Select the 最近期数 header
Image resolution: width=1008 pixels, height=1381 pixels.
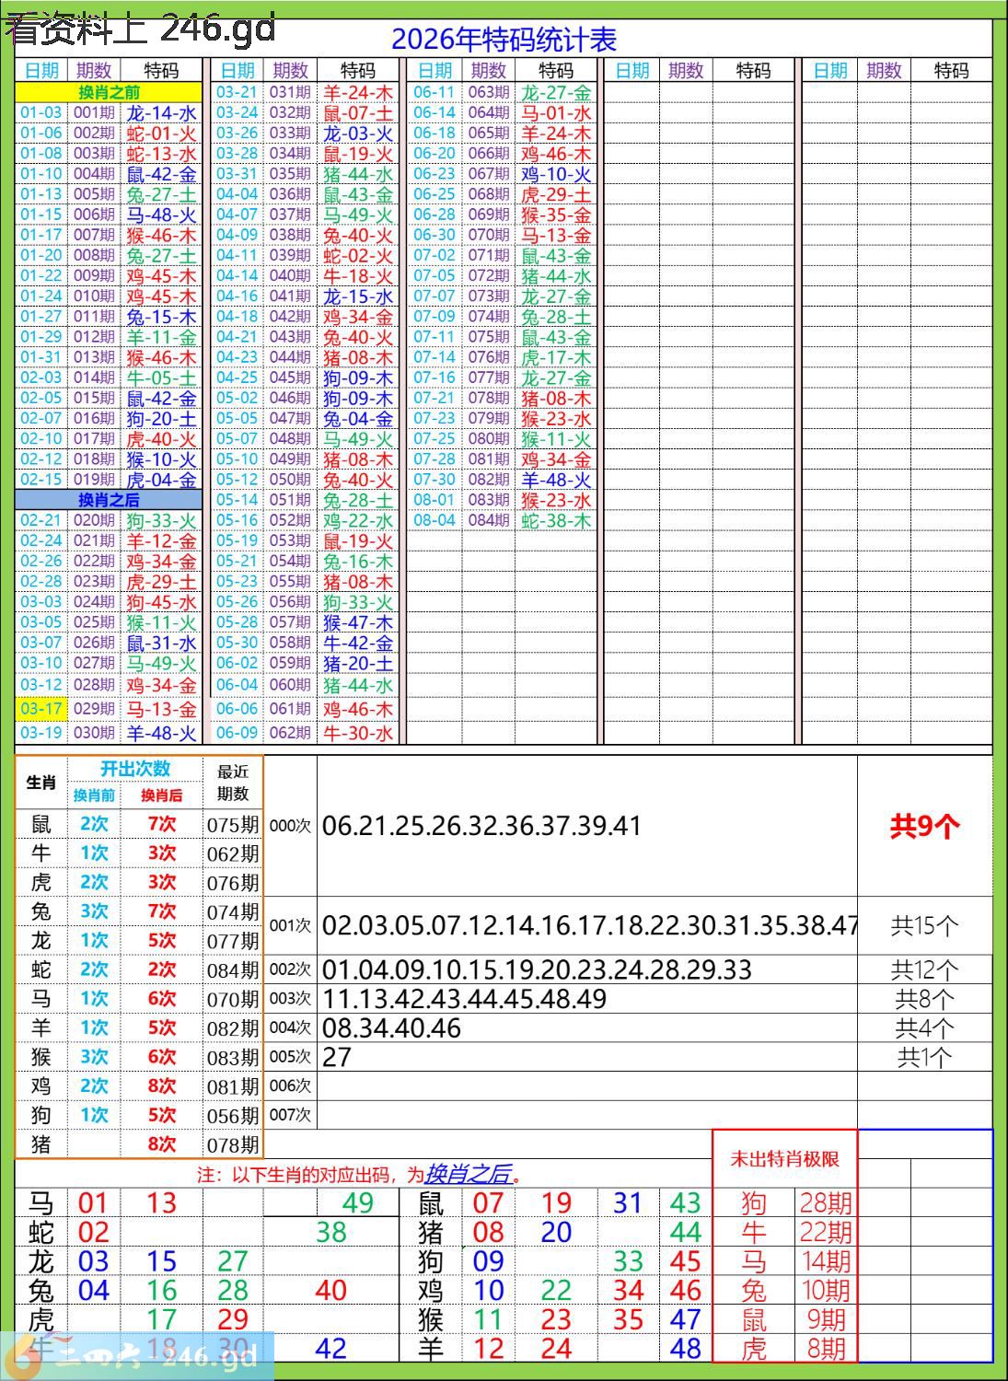click(233, 783)
